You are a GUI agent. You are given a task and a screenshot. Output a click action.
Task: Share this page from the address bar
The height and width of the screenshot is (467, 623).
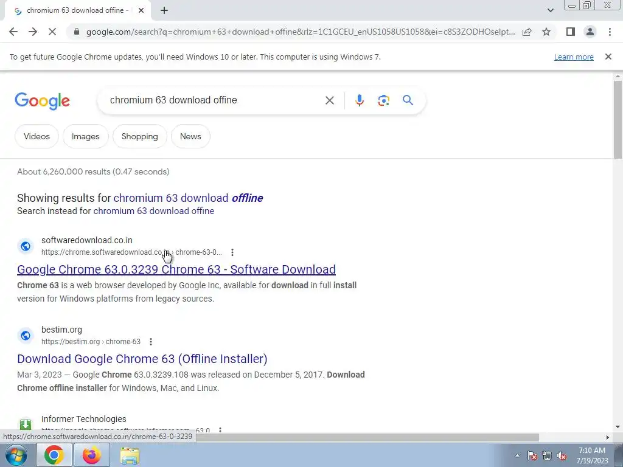(x=527, y=32)
